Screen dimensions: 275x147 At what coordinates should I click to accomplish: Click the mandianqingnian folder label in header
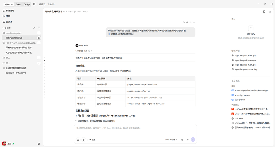73,12
